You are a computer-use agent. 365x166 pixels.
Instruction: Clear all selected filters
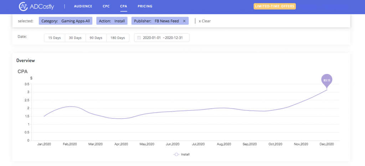tap(205, 21)
